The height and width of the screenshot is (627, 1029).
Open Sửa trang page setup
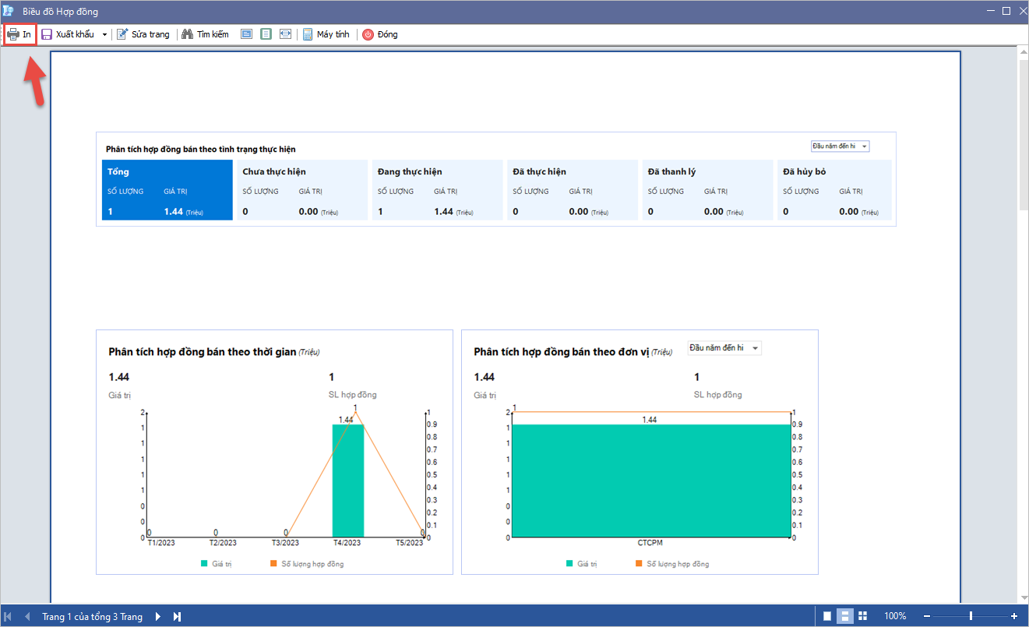click(x=143, y=34)
